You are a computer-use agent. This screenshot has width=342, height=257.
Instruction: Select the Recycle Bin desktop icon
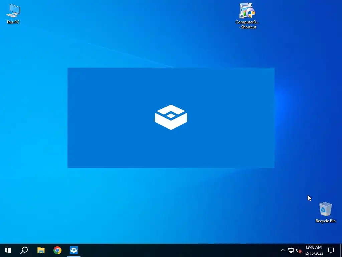point(325,212)
